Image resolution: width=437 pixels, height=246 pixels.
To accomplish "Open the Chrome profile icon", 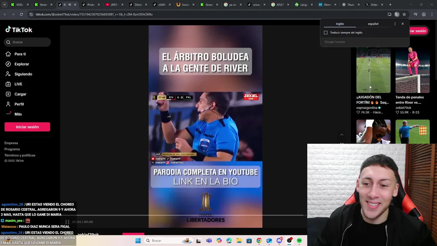I will (424, 14).
